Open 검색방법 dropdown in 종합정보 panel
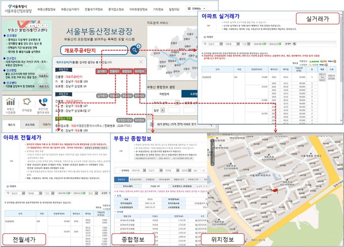Image resolution: width=344 pixels, height=247 pixels. [138, 170]
